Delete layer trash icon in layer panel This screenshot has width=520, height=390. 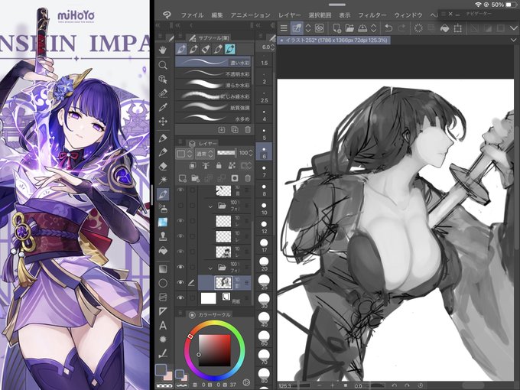[x=248, y=178]
